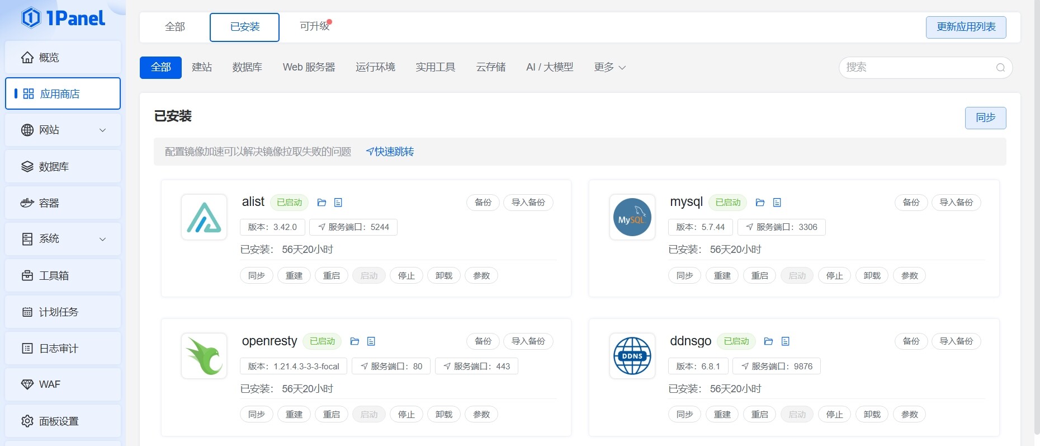Viewport: 1040px width, 446px height.
Task: Open alist installation folder icon
Action: point(322,203)
